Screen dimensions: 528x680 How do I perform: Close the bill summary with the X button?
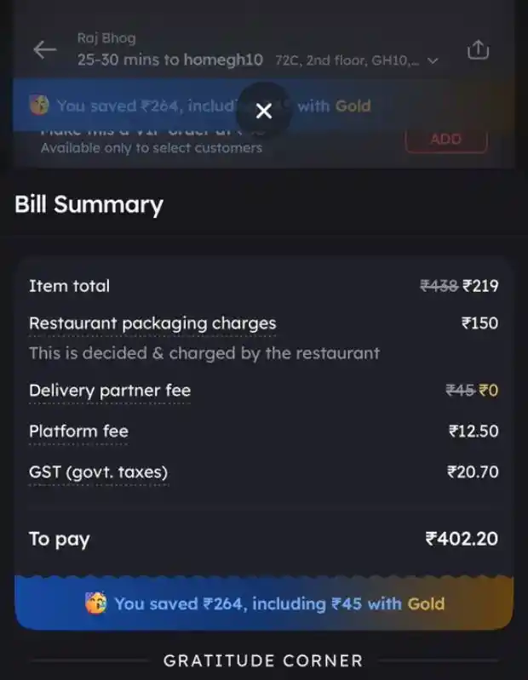pyautogui.click(x=264, y=111)
